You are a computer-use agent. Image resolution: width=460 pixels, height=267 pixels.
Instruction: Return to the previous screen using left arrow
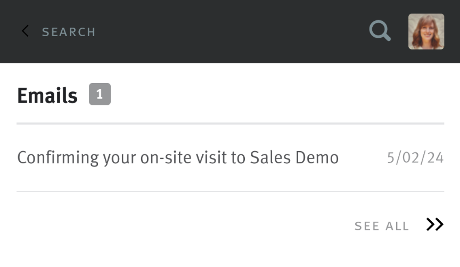(x=25, y=31)
